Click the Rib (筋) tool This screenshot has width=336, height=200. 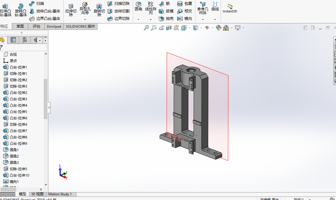point(165,4)
